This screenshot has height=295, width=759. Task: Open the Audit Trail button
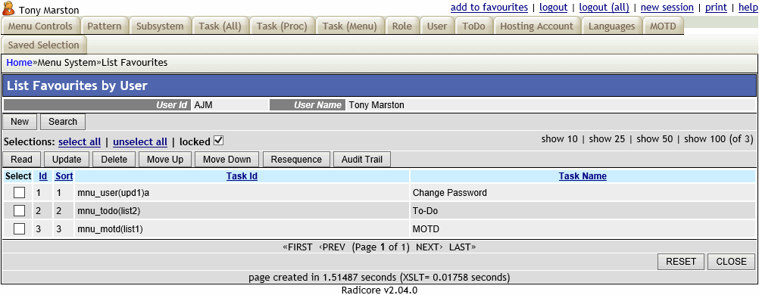[x=361, y=160]
